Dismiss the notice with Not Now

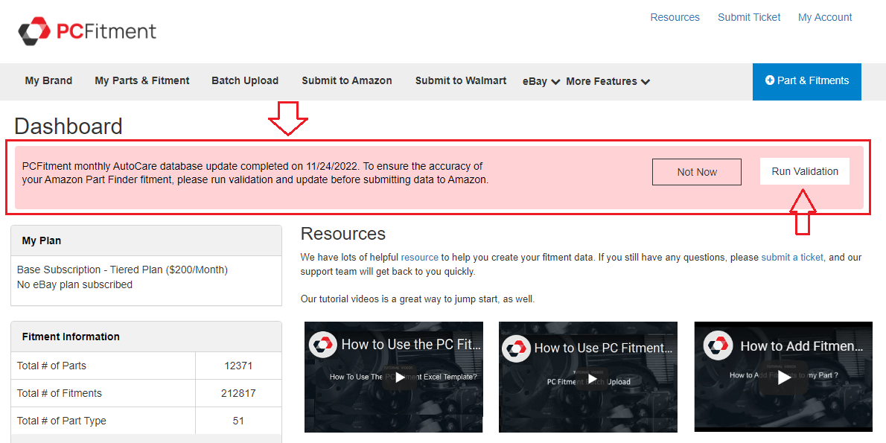click(697, 172)
